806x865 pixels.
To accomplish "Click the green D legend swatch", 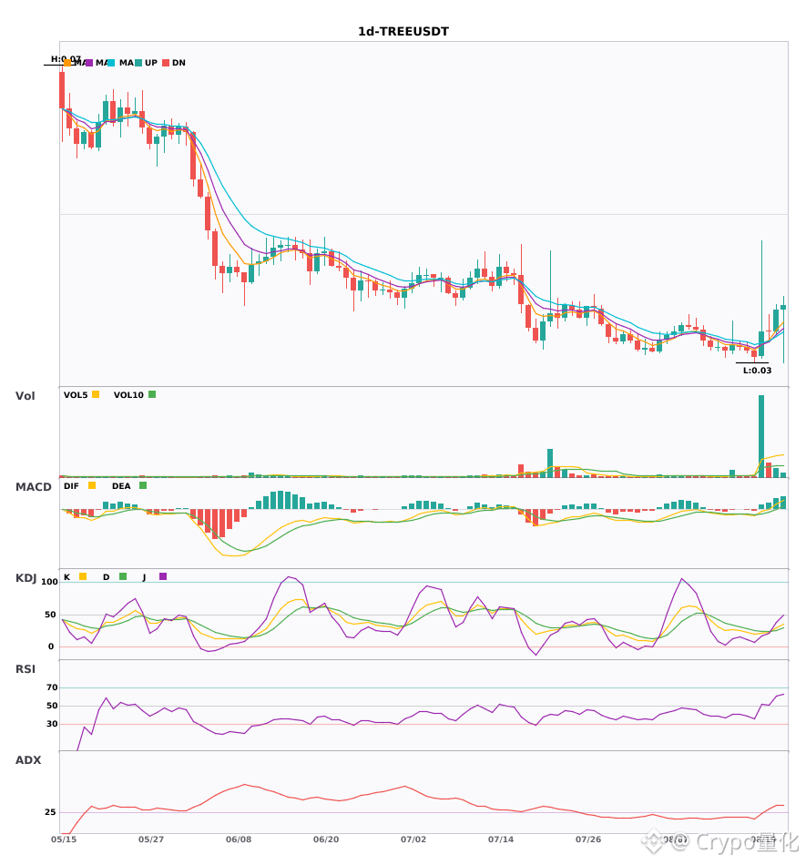I will [x=123, y=576].
